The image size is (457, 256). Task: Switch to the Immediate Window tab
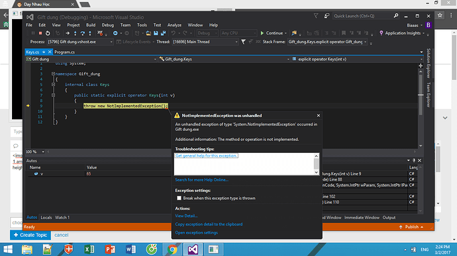362,218
